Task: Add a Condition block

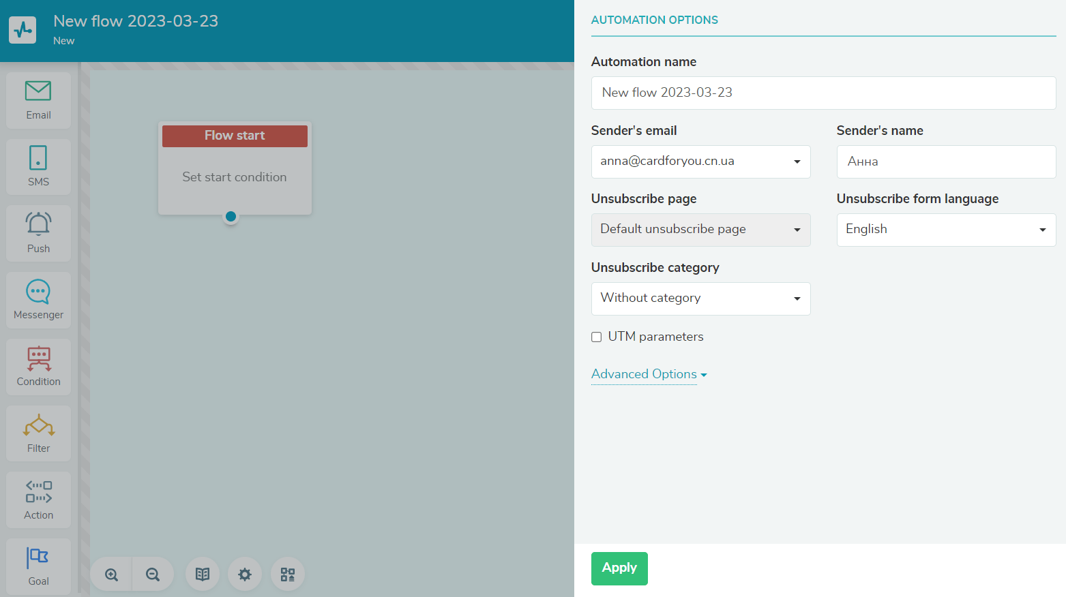Action: pos(38,367)
